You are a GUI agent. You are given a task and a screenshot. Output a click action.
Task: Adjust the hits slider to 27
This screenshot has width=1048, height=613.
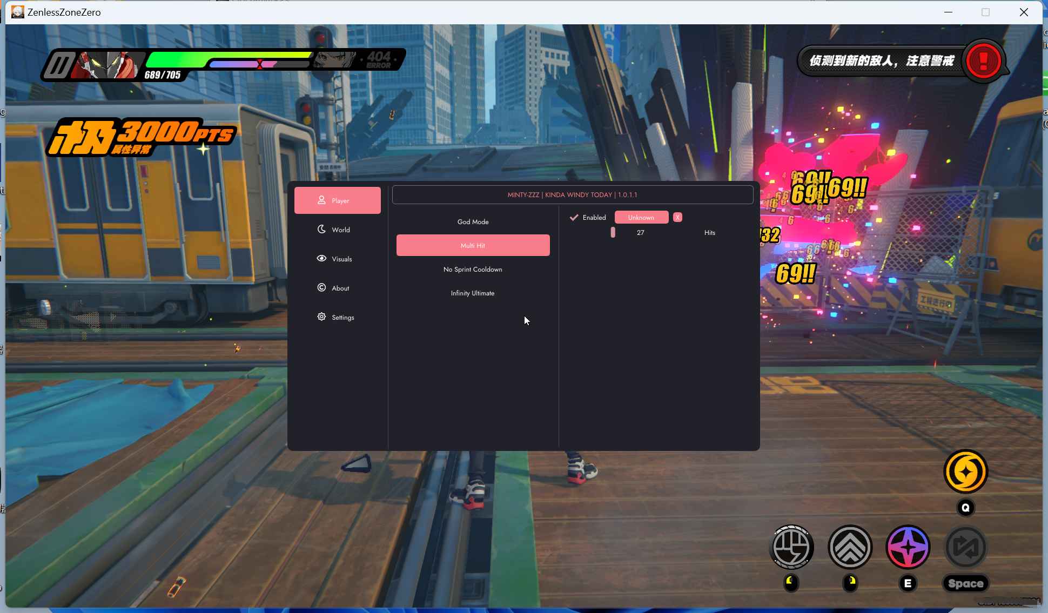coord(613,232)
